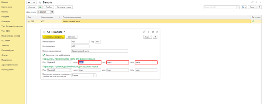Click целой части два field
Image resolution: width=263 pixels, height=104 pixels.
tap(117, 62)
